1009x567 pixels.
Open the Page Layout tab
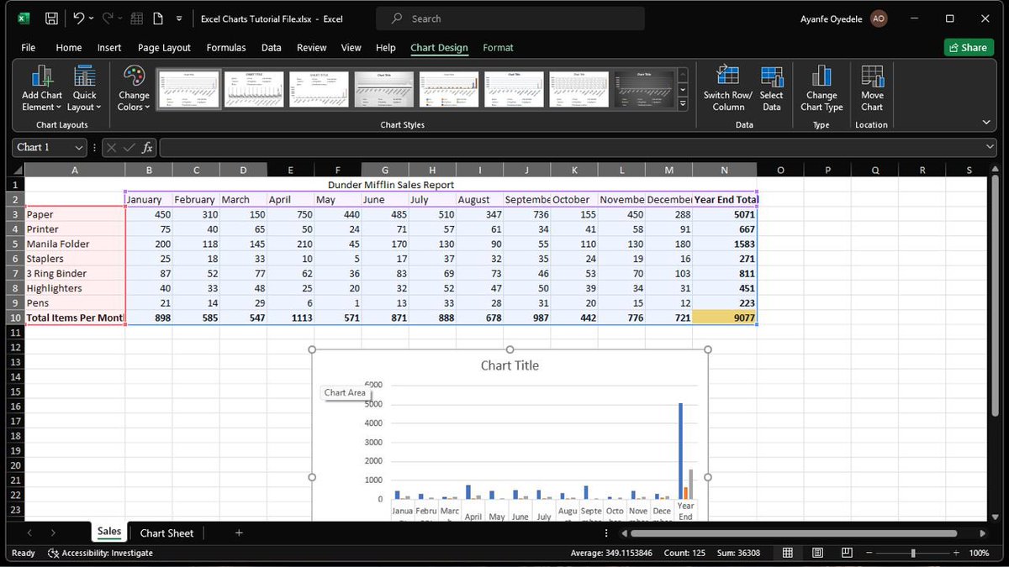tap(164, 48)
